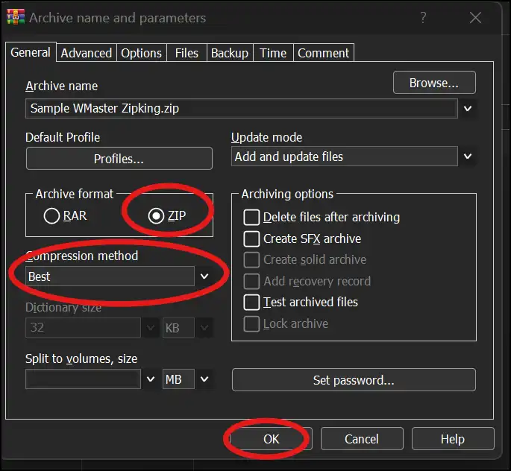Click the Browse... button
The image size is (511, 471).
click(x=434, y=83)
